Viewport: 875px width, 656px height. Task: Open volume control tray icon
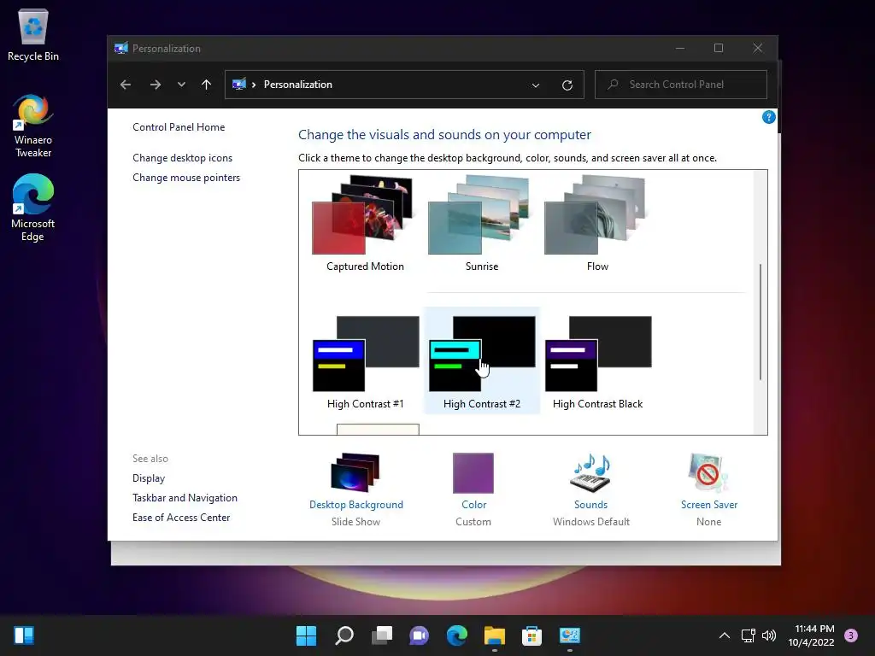point(769,635)
